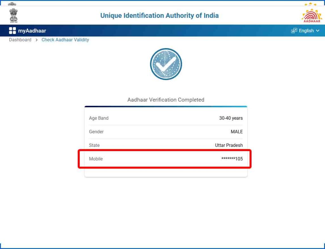Viewport: 325px width, 249px height.
Task: Click the Unique Identification Authority of India title
Action: coord(159,15)
